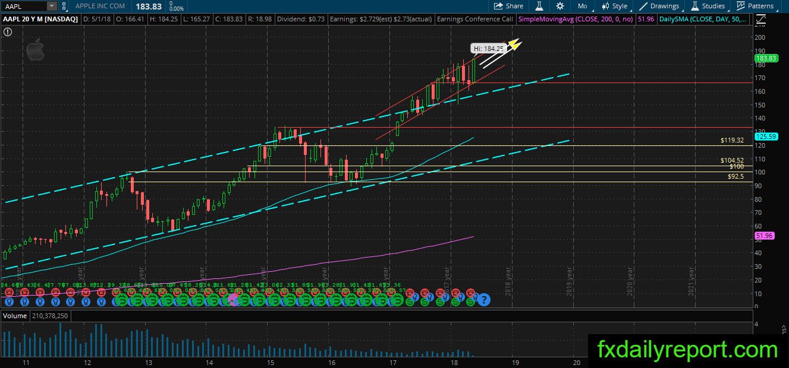Click the magenta 51.96 moving average tag
This screenshot has height=368, width=789.
[765, 236]
